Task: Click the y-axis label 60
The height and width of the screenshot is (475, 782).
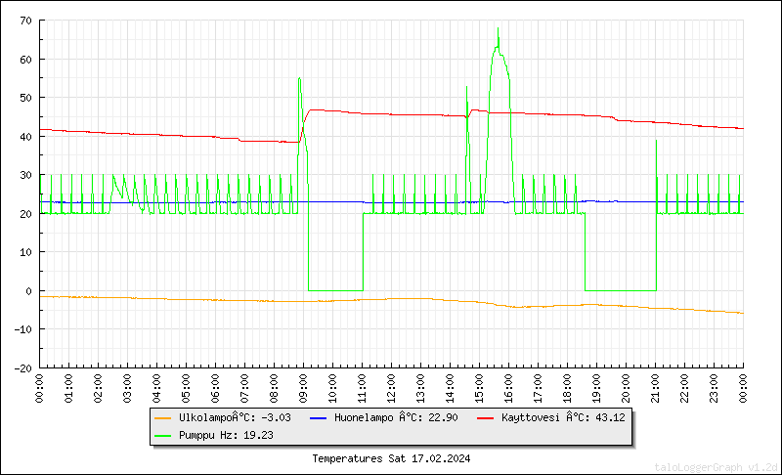Action: point(26,60)
